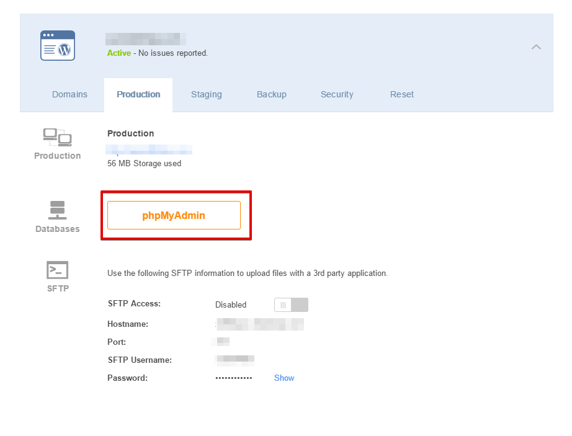This screenshot has height=436, width=572.
Task: Switch to the Staging tab
Action: [x=207, y=94]
